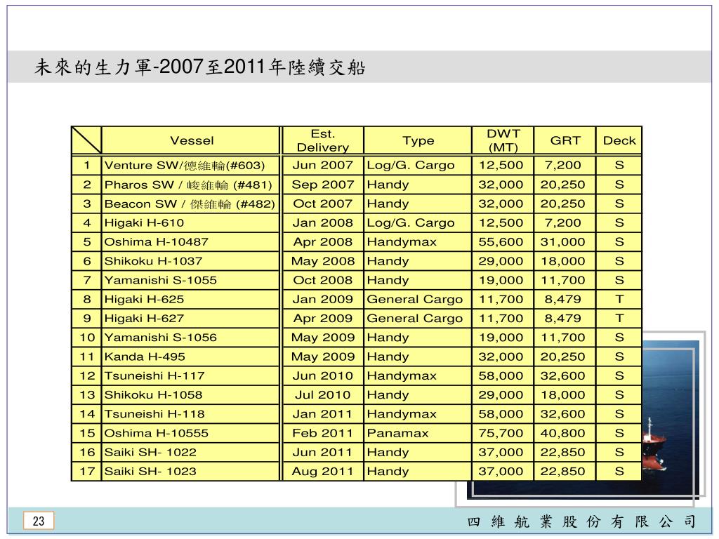The width and height of the screenshot is (719, 539).
Task: Select the 'Higaki H-627' vessel cell
Action: tap(191, 319)
